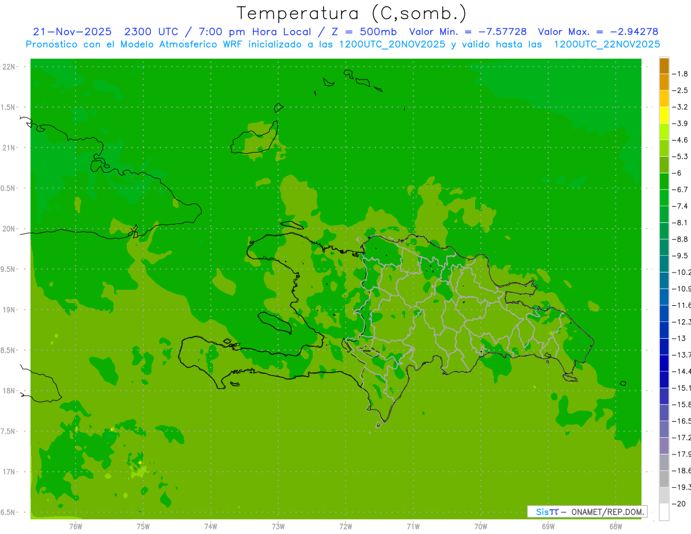Click the '-2.5' color scale value
This screenshot has width=691, height=534.
pyautogui.click(x=680, y=90)
